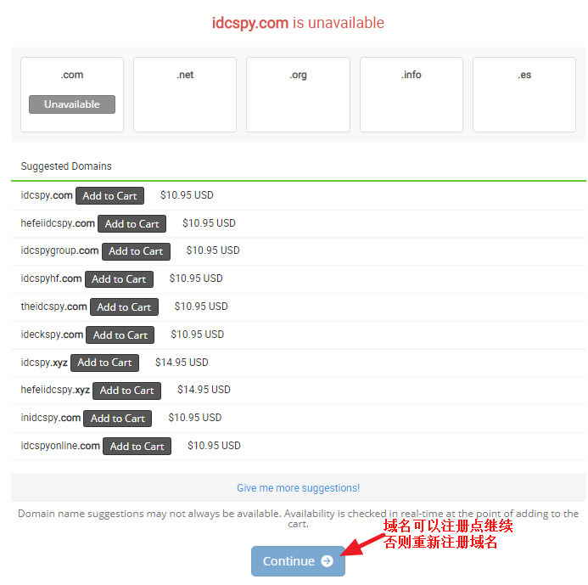This screenshot has width=588, height=585.
Task: Click the Unavailable button under .com
Action: click(x=72, y=104)
